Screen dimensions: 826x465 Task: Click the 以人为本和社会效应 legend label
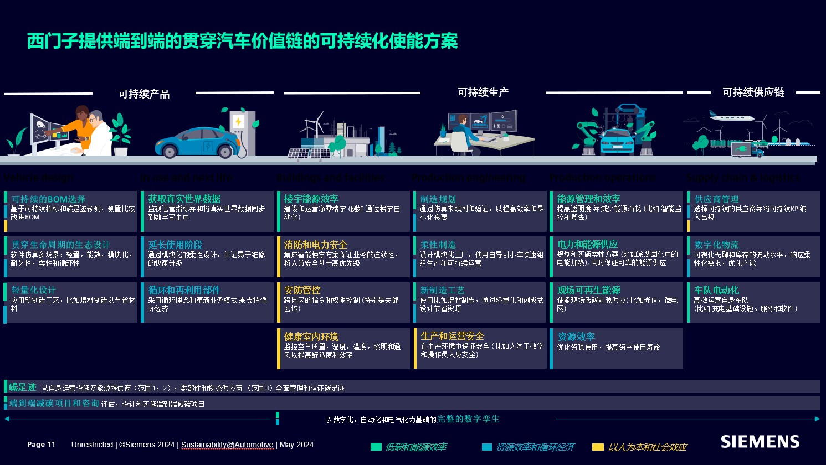(648, 447)
